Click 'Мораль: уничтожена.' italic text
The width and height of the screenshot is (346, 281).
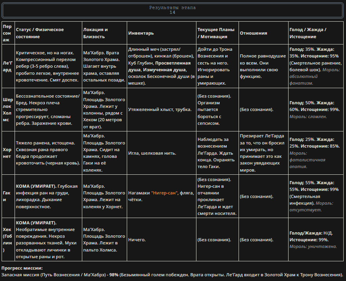tap(313, 247)
